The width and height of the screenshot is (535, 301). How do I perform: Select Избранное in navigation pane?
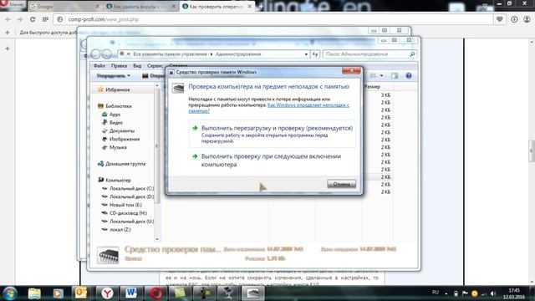(117, 89)
